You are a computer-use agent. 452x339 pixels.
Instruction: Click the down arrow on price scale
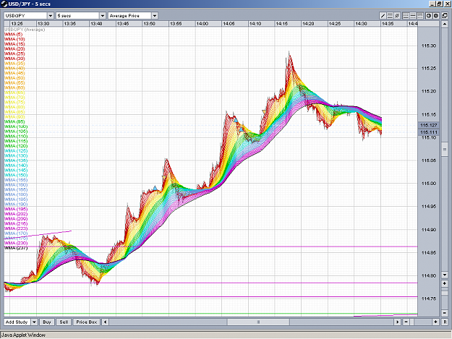[x=445, y=275]
